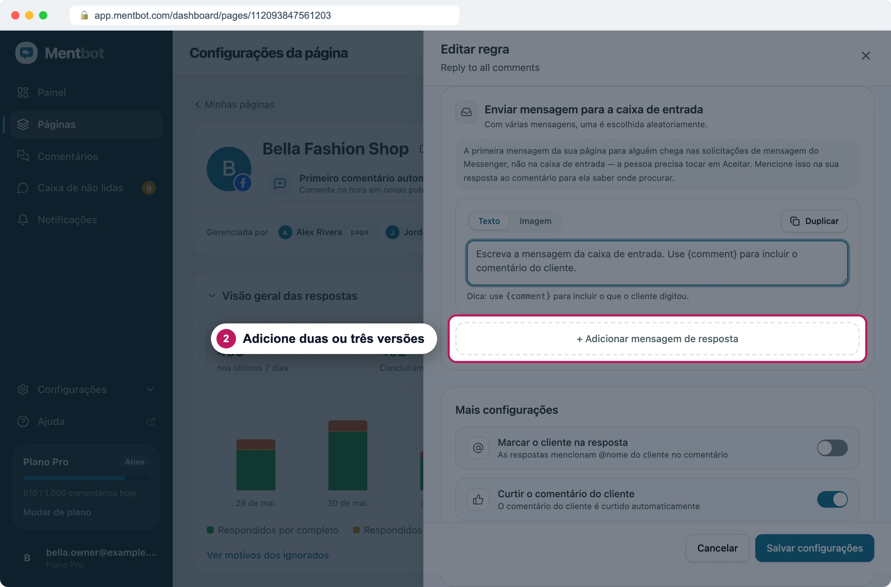Click the inbox icon beside Enviar mensagem
Screen dimensions: 891x587
click(466, 112)
